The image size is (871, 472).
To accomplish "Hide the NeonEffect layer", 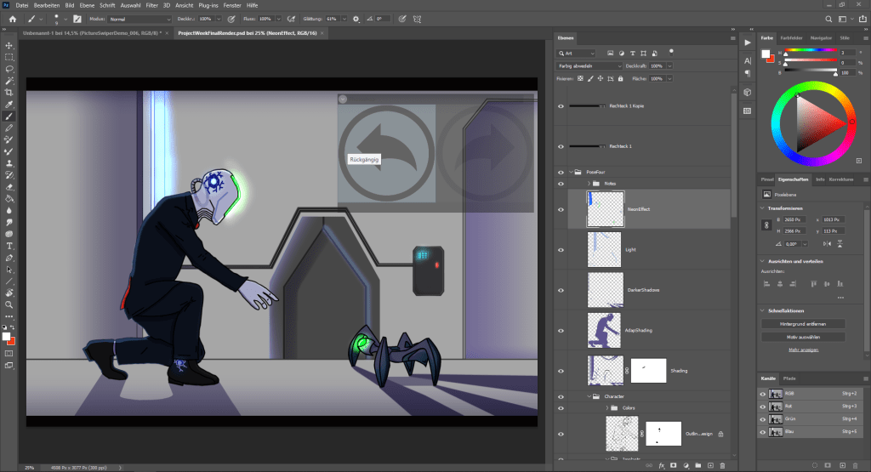I will point(561,208).
